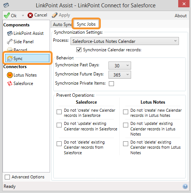191x193 pixels.
Task: Open Synchronize Future Days dropdown
Action: click(x=120, y=75)
